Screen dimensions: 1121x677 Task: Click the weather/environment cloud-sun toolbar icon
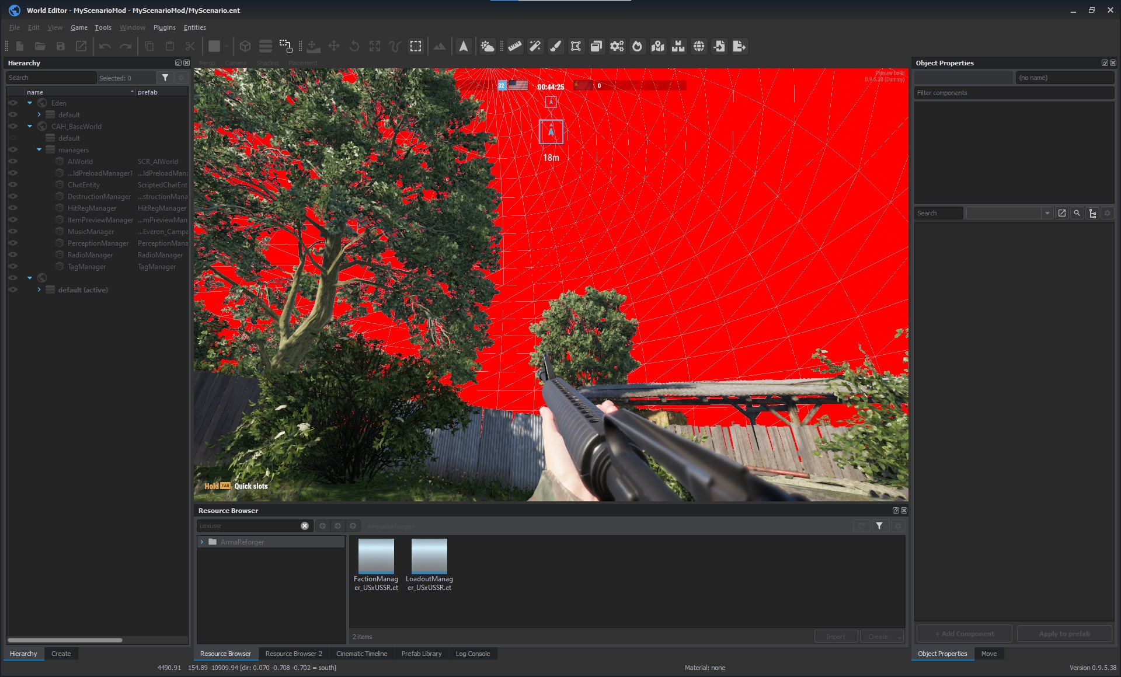[487, 47]
